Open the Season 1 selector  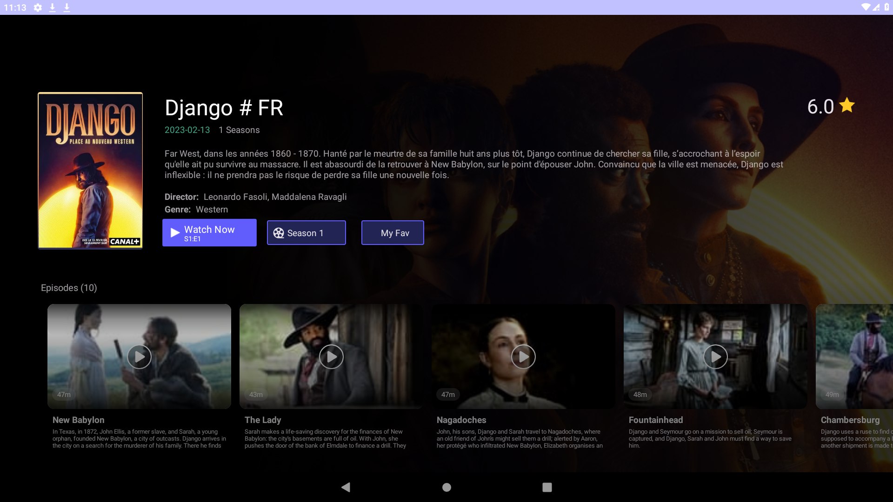[306, 232]
